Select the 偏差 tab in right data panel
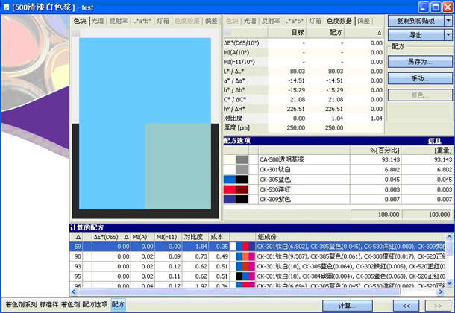This screenshot has width=455, height=313. click(x=364, y=21)
